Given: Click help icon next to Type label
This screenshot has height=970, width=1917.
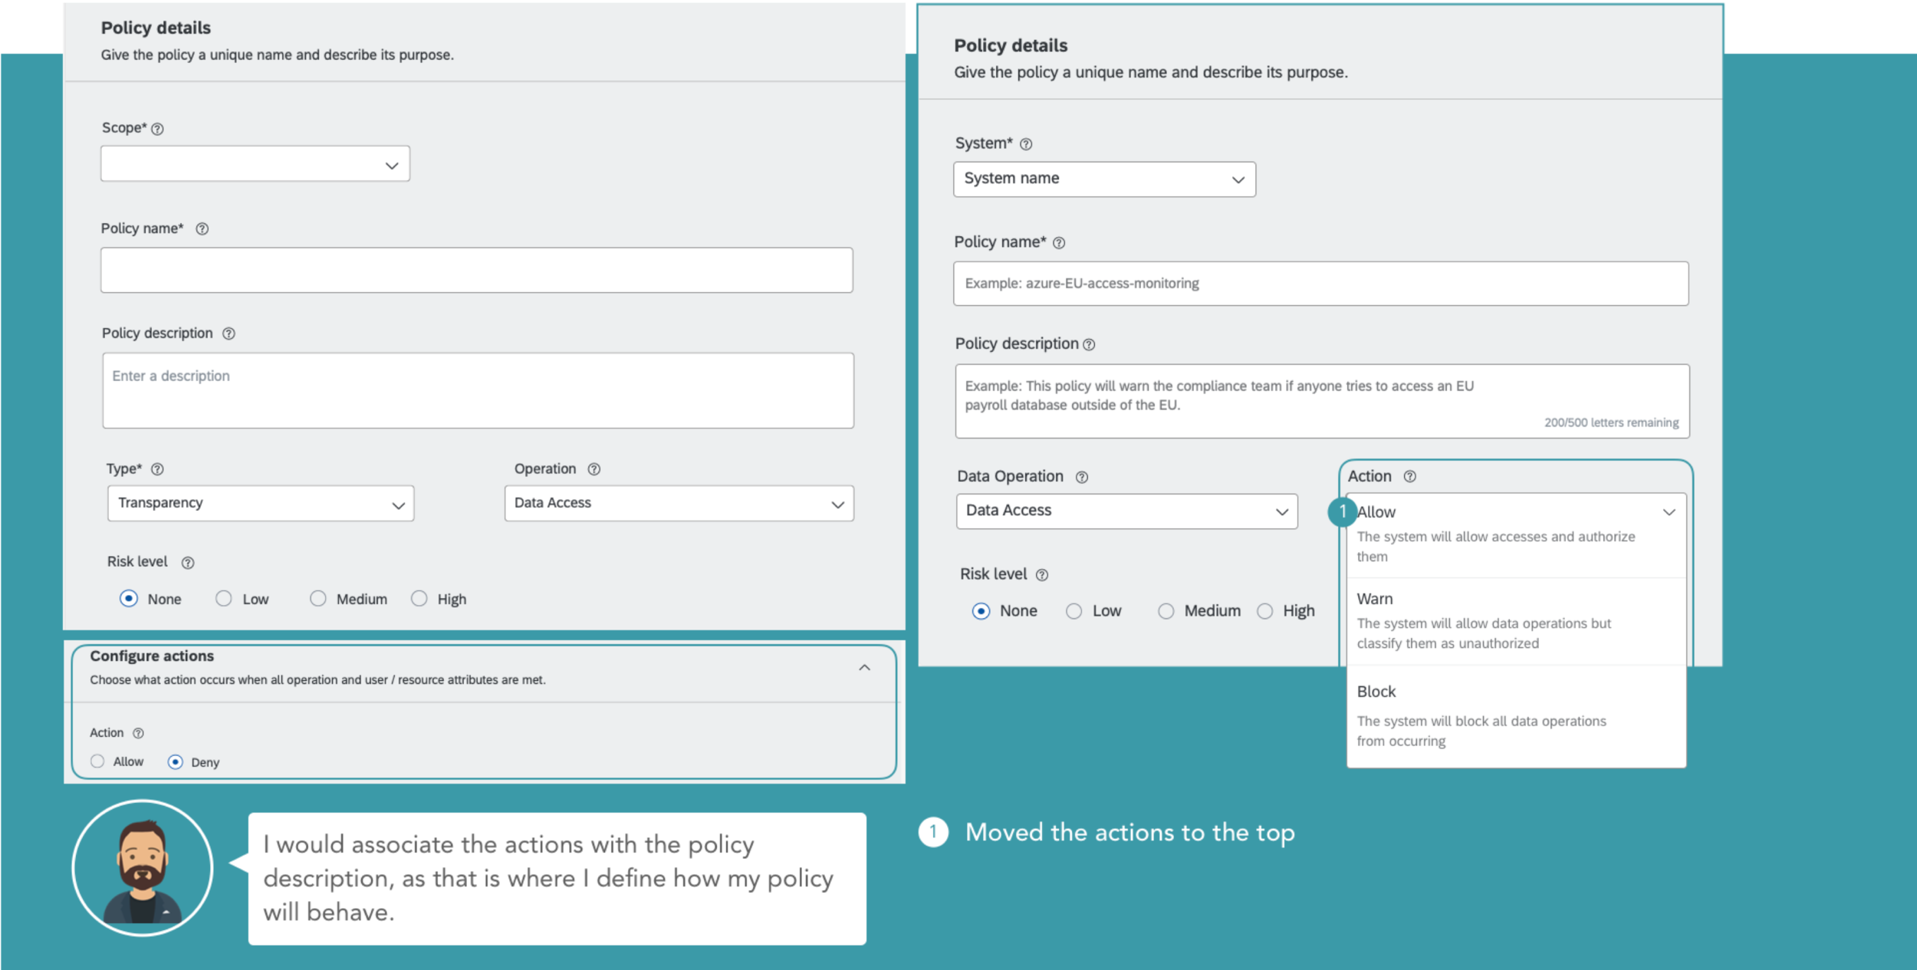Looking at the screenshot, I should (x=157, y=469).
